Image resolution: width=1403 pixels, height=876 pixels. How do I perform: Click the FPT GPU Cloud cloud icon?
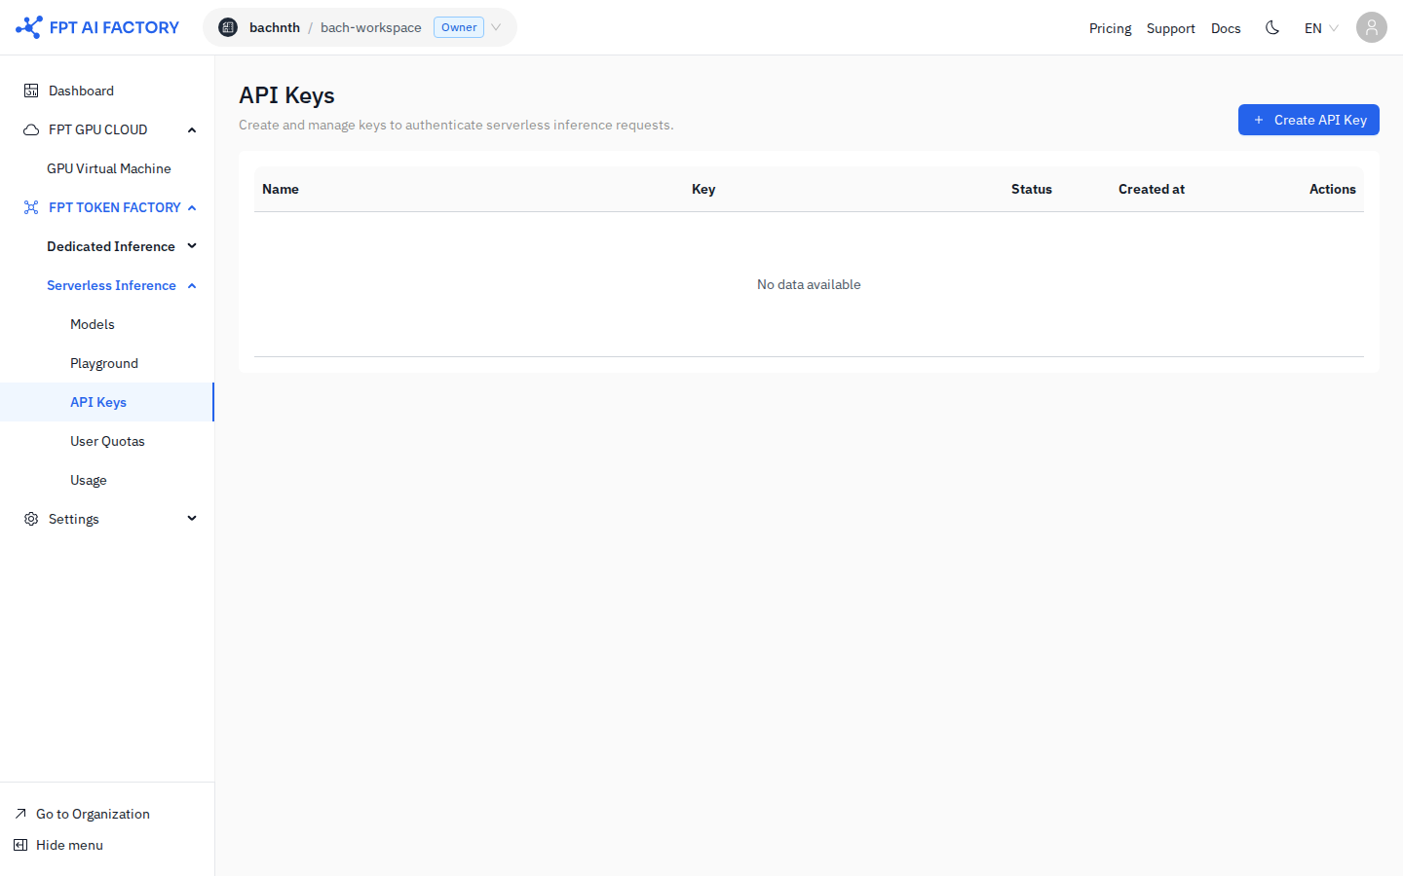tap(31, 129)
